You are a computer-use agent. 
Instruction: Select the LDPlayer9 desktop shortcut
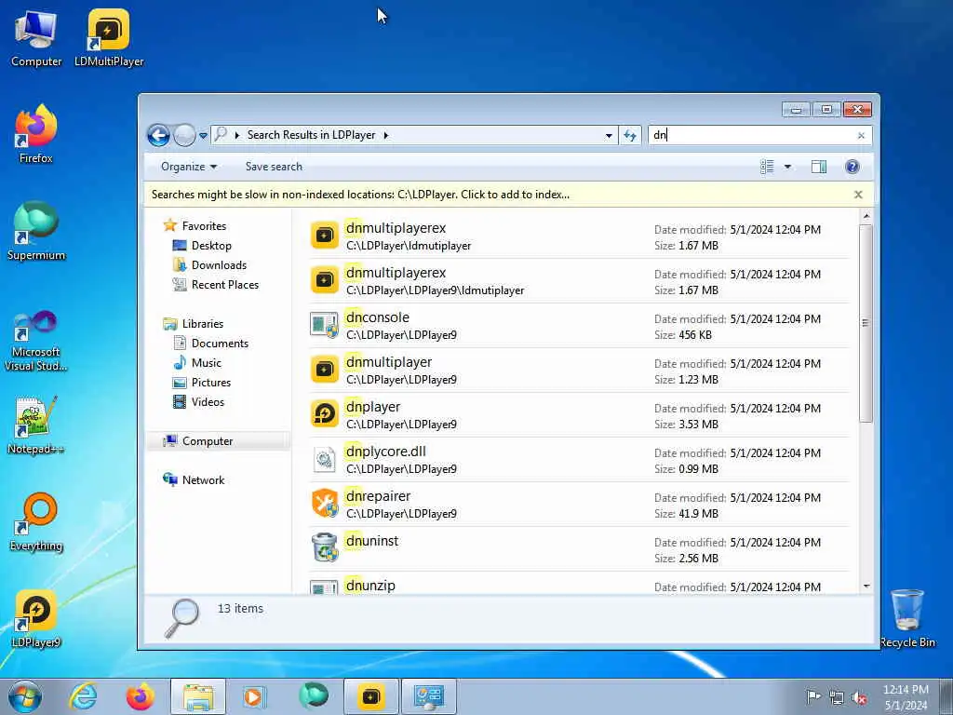tap(36, 618)
